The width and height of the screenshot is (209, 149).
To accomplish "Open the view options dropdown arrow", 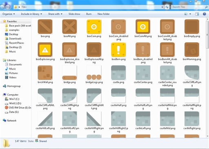I will (x=190, y=14).
